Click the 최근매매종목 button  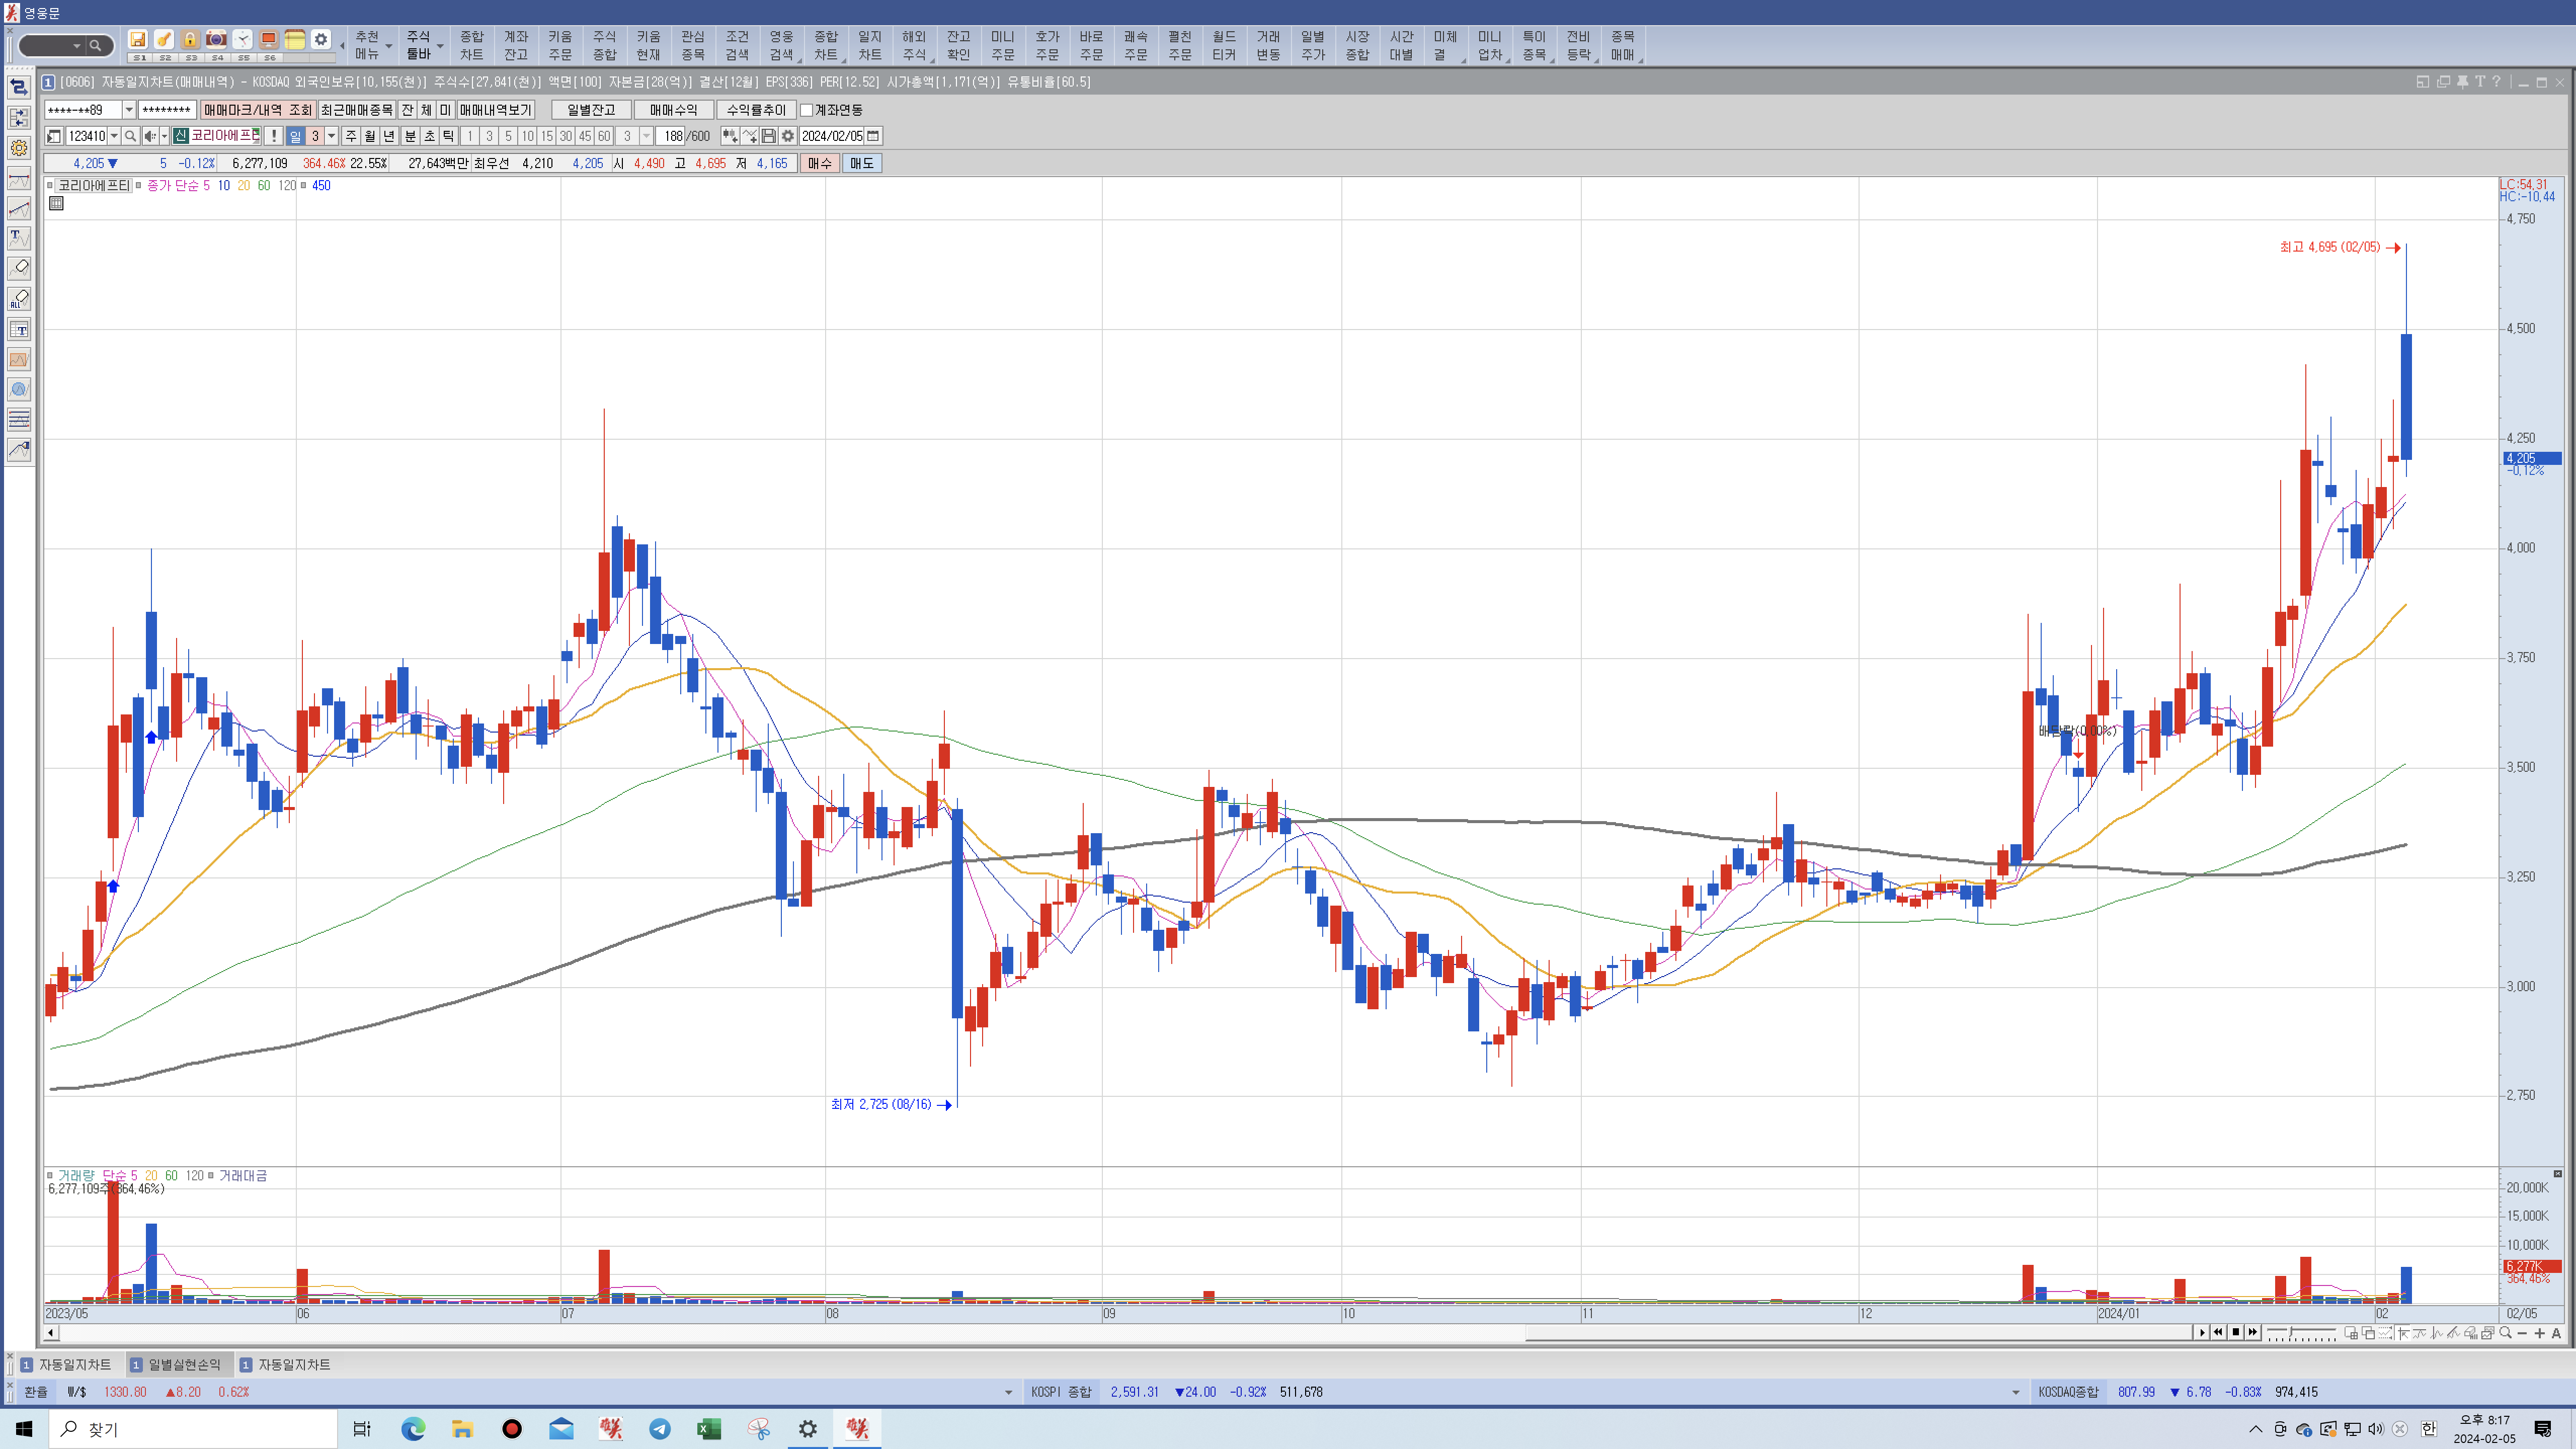pos(357,110)
